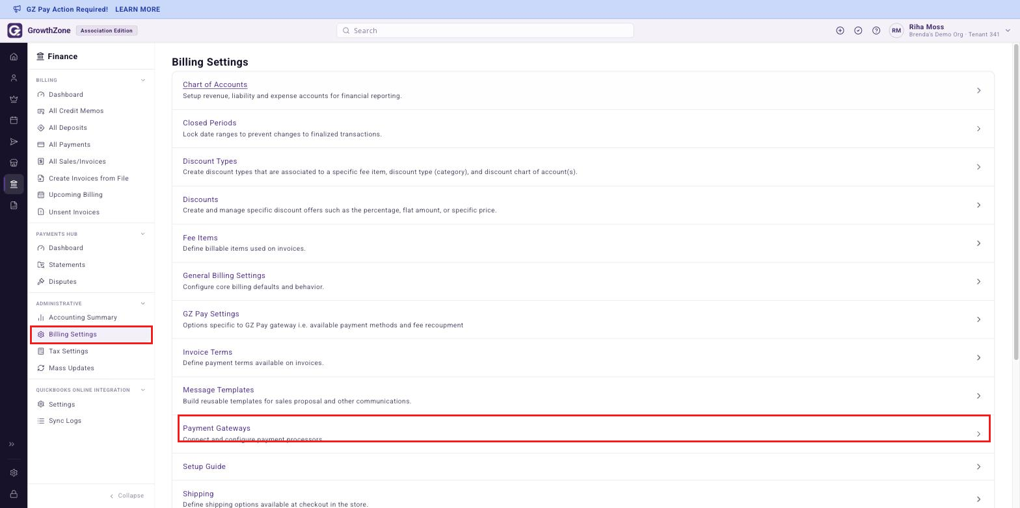
Task: Open the crown icon in the left rail
Action: pos(14,99)
